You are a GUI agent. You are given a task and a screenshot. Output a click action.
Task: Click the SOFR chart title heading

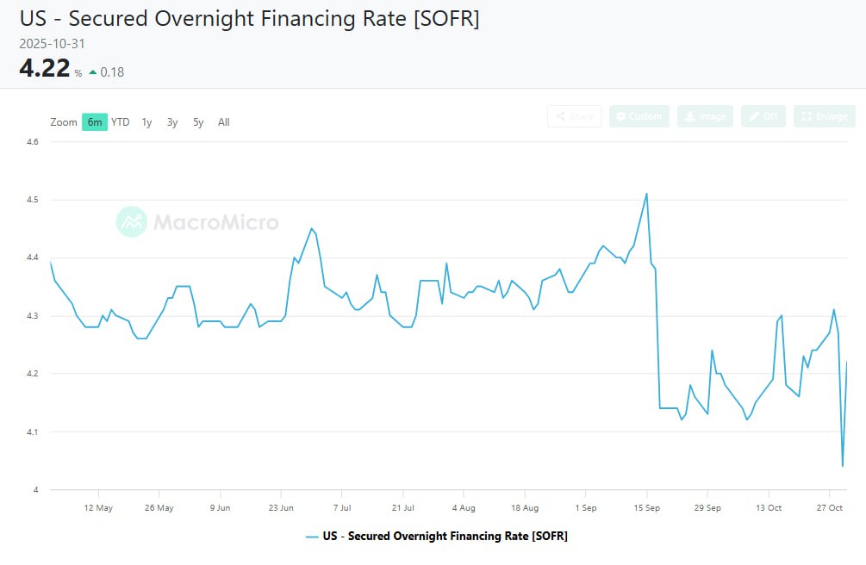point(250,19)
